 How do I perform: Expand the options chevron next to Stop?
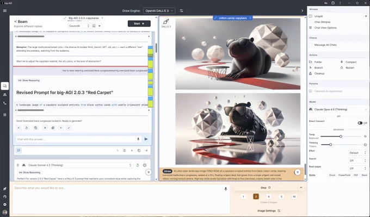pyautogui.click(x=301, y=188)
